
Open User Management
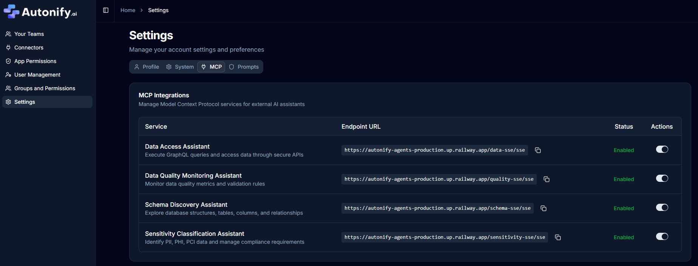pyautogui.click(x=47, y=75)
